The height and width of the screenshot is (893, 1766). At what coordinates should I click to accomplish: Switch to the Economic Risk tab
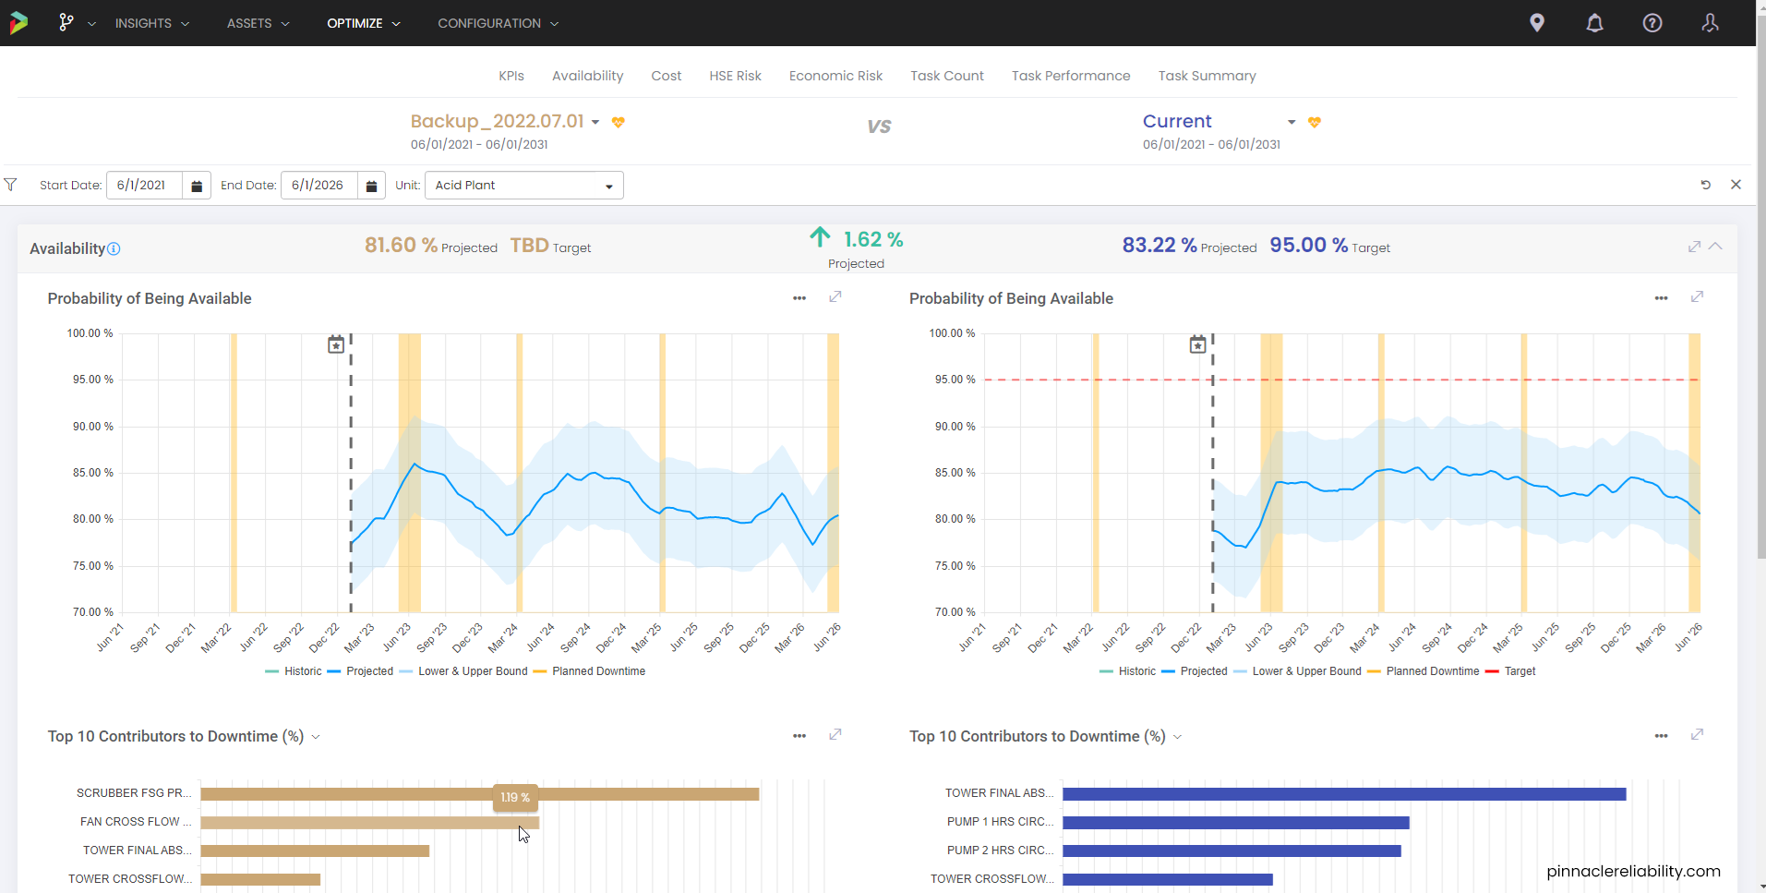click(x=835, y=76)
